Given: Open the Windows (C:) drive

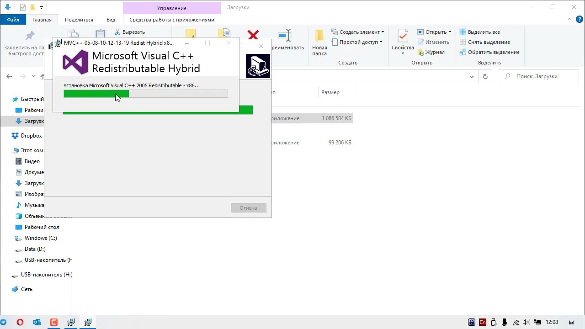Looking at the screenshot, I should pos(41,238).
